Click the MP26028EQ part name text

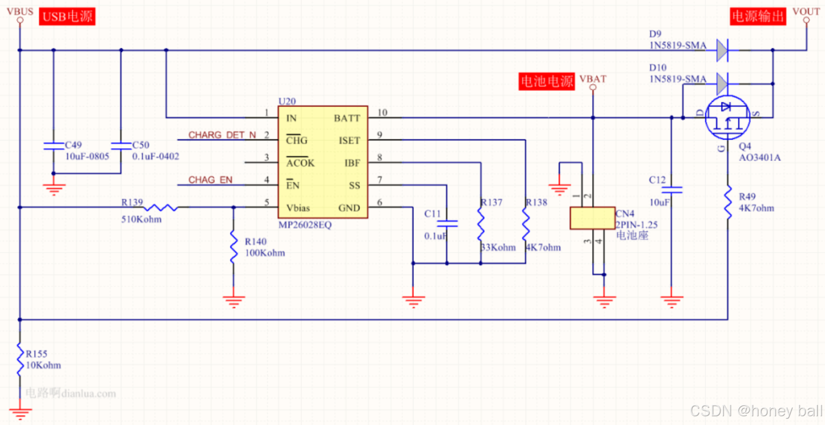(305, 225)
